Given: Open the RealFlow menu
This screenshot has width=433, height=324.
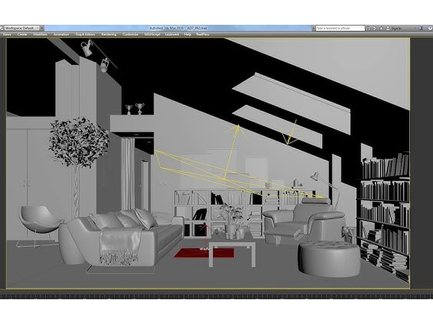Looking at the screenshot, I should (x=202, y=34).
